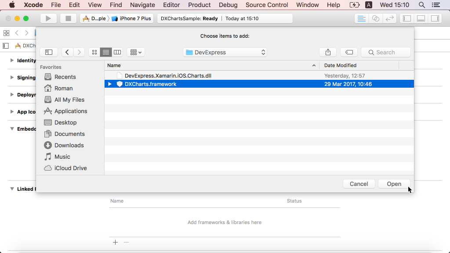Open the Navigate menu in the menu bar
Viewport: 450px width, 253px height.
point(142,5)
